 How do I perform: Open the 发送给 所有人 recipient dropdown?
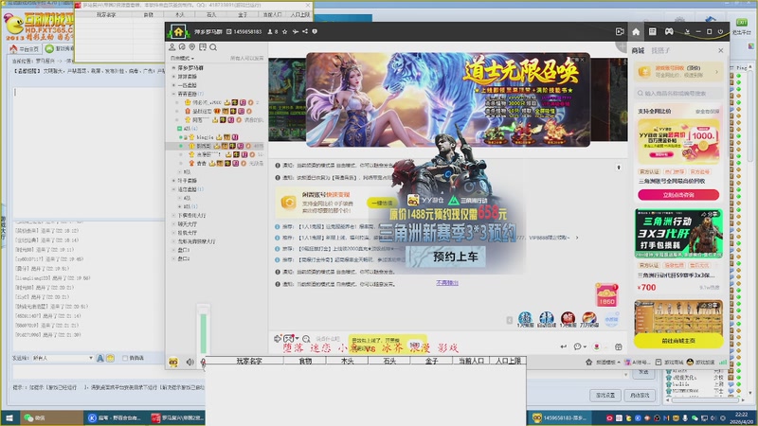63,358
